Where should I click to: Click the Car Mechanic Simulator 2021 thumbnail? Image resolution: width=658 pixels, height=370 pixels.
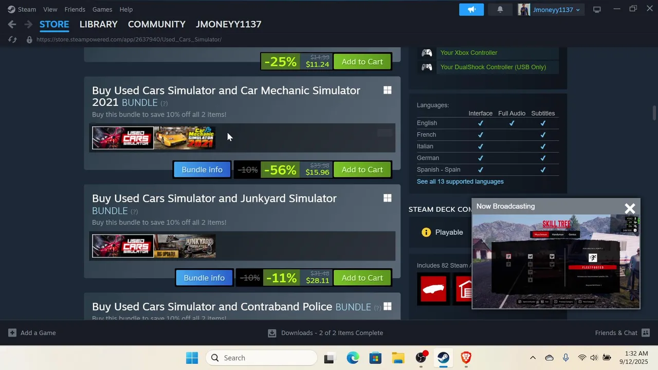click(x=185, y=138)
